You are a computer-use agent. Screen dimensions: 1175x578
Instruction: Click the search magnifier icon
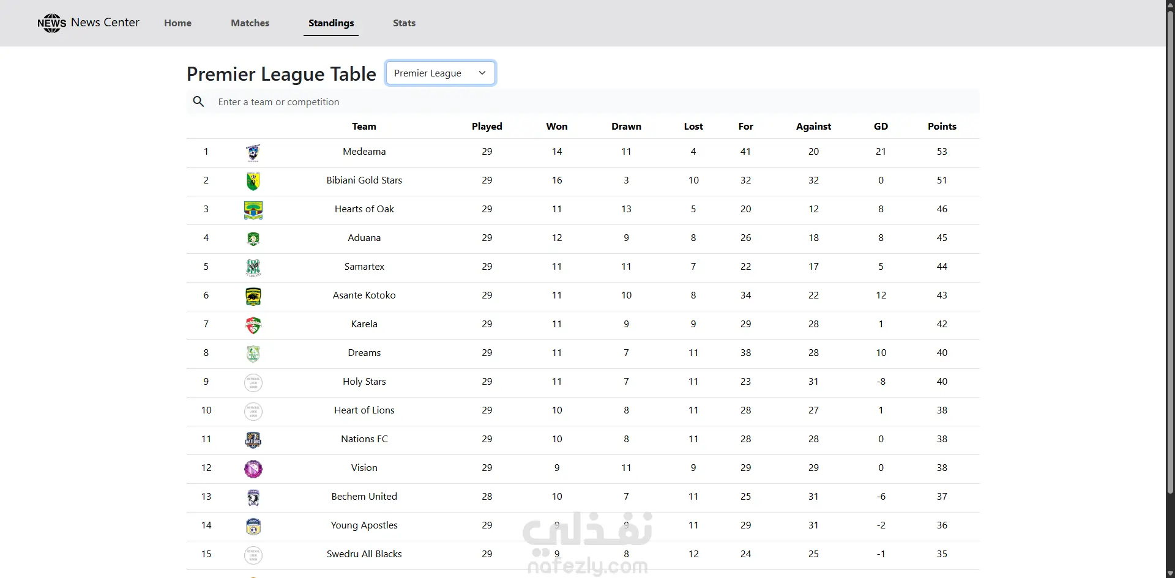click(x=198, y=102)
